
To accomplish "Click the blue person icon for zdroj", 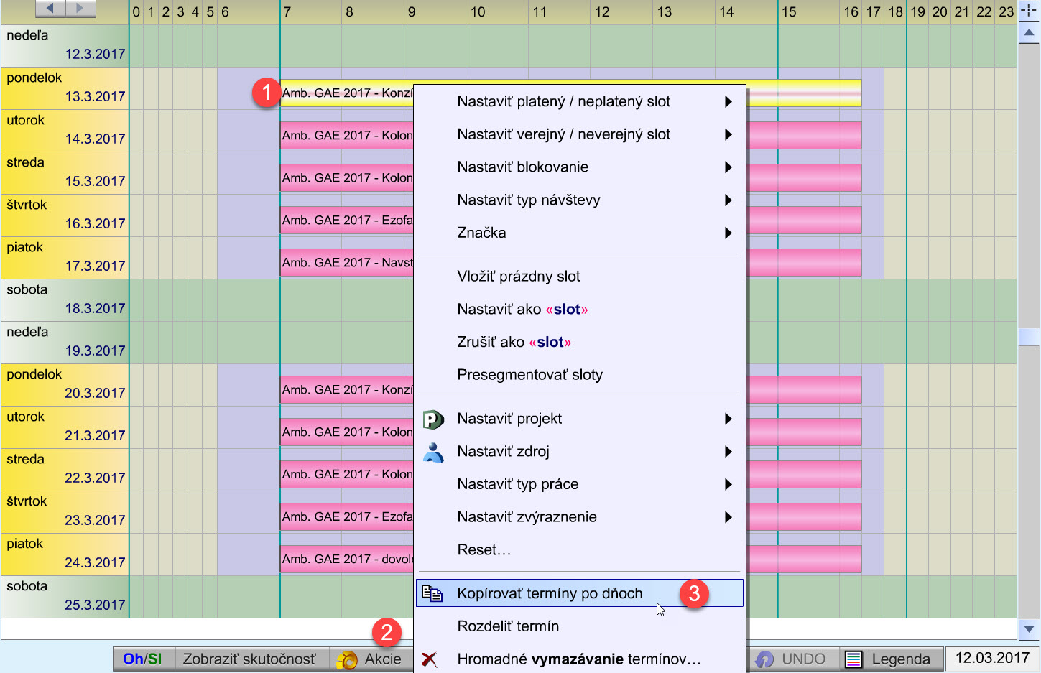I will [433, 452].
